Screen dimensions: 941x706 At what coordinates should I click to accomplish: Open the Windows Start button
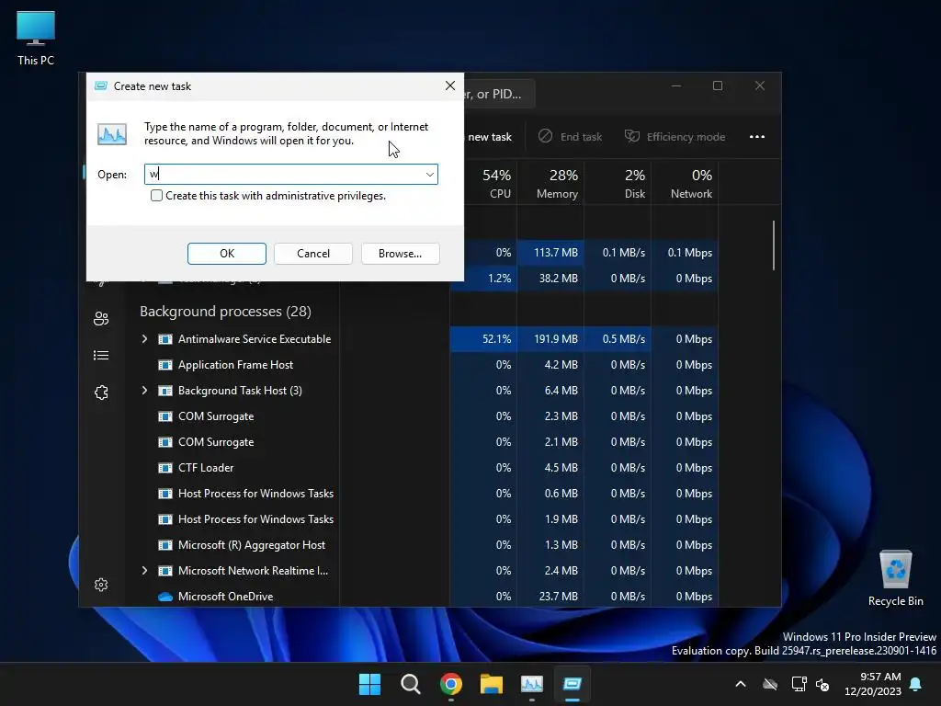click(x=369, y=684)
